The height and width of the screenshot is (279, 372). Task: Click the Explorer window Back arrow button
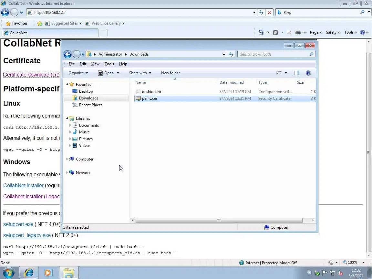point(67,54)
